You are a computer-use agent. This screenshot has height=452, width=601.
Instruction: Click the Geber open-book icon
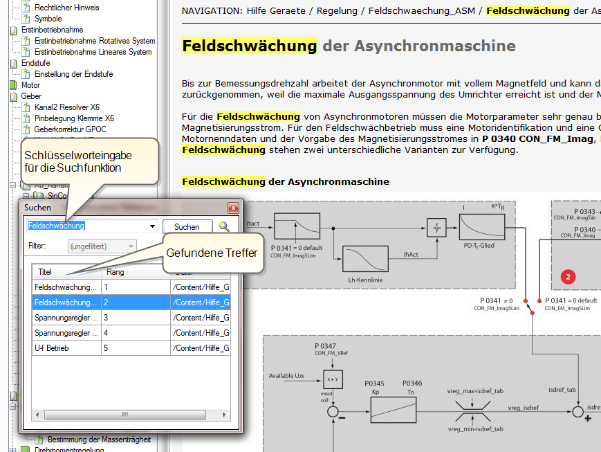pos(15,96)
